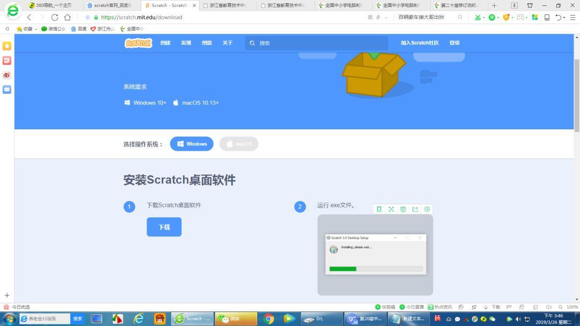This screenshot has width=580, height=326.
Task: Click the skin (t-shirt) icon
Action: coord(530,5)
